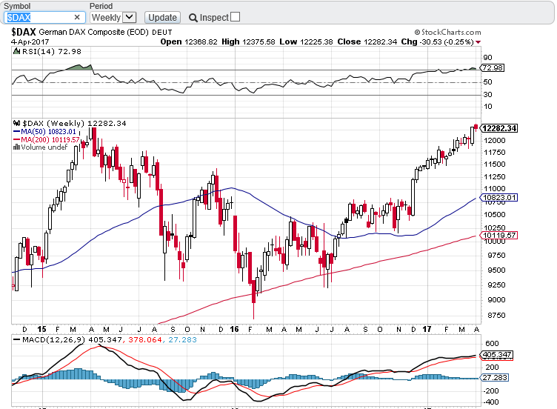Image resolution: width=557 pixels, height=409 pixels.
Task: Click the red MA tag 10119.57
Action: pyautogui.click(x=498, y=235)
